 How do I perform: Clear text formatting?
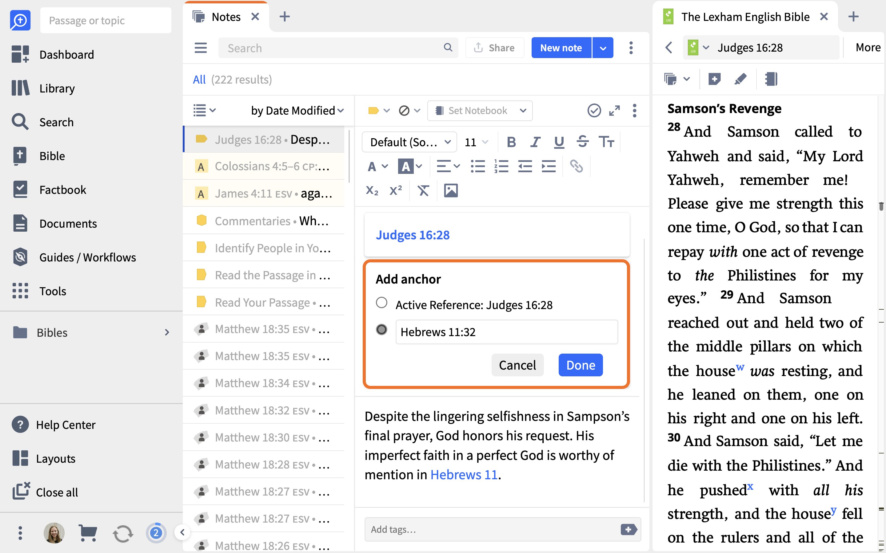coord(423,190)
